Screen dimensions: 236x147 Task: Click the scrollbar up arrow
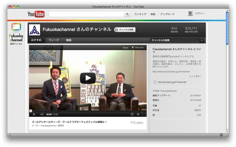click(x=227, y=10)
